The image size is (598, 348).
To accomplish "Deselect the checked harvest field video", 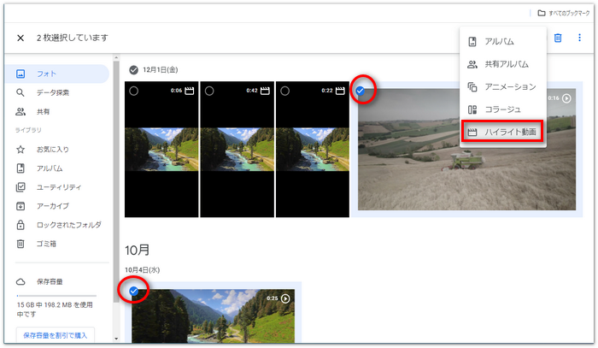I will tap(361, 91).
